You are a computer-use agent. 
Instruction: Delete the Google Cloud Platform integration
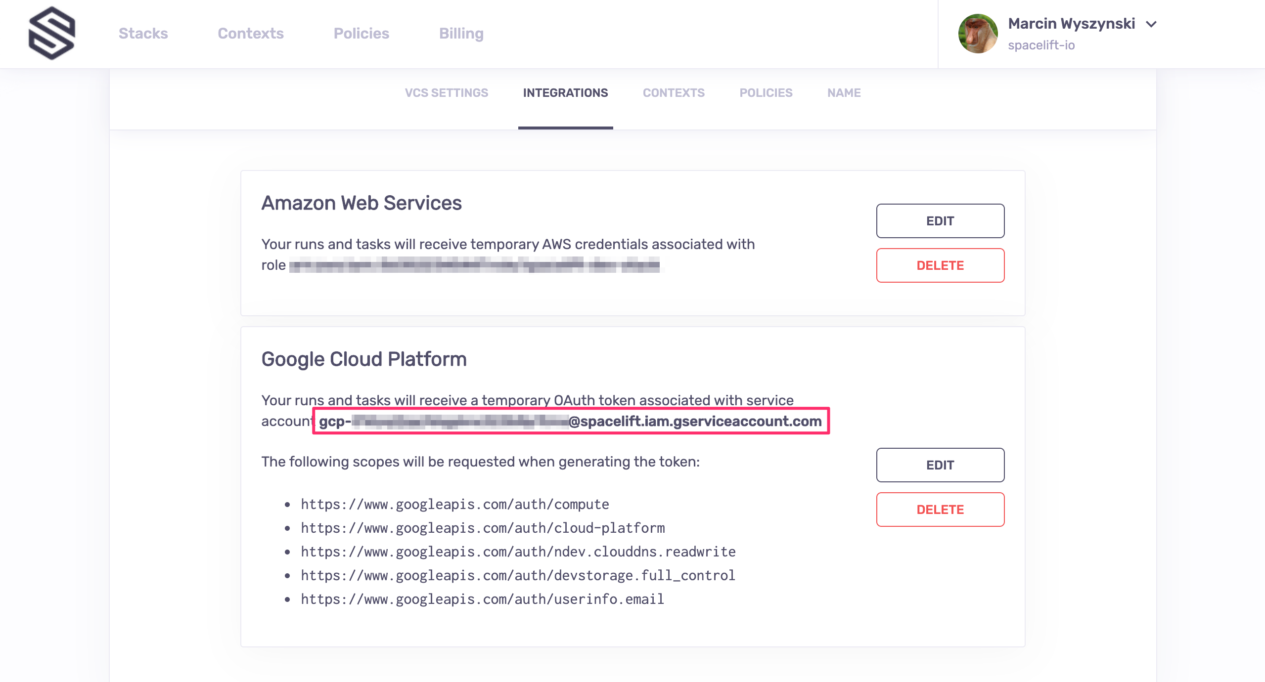[x=940, y=510]
